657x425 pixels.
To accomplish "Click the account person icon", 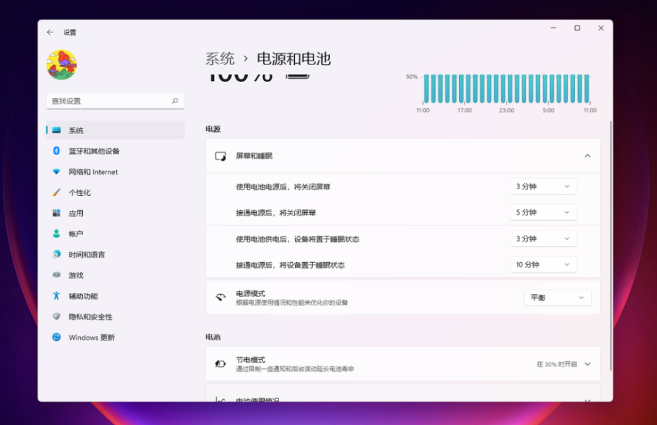I will point(57,233).
